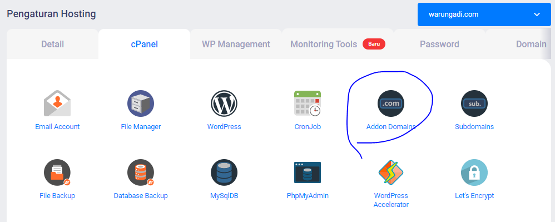Switch to WP Management tab
Screen dimensions: 555x222
[236, 45]
